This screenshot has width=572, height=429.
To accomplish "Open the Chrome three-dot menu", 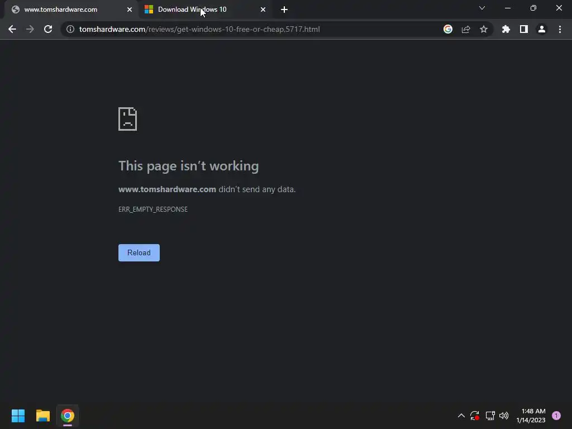I will click(560, 29).
